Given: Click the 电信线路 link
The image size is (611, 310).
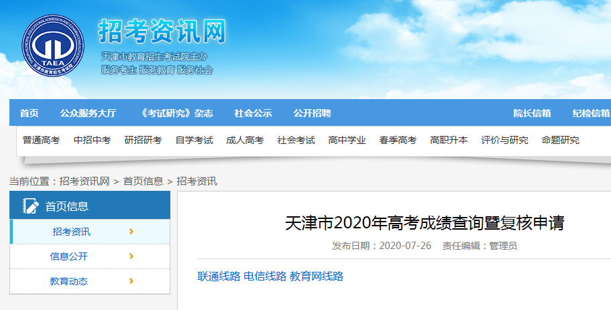Looking at the screenshot, I should [265, 276].
